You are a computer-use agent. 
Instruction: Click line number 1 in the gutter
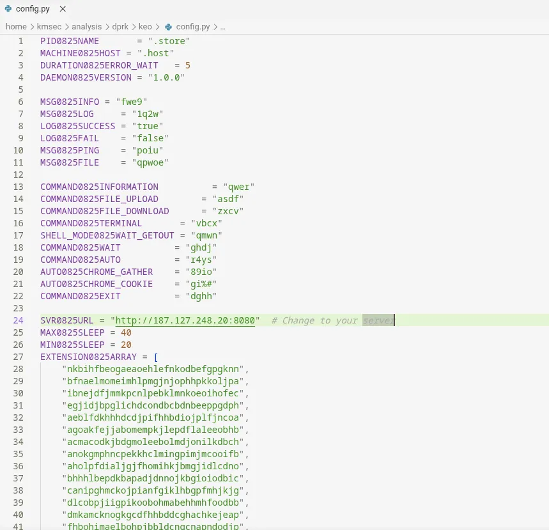20,41
